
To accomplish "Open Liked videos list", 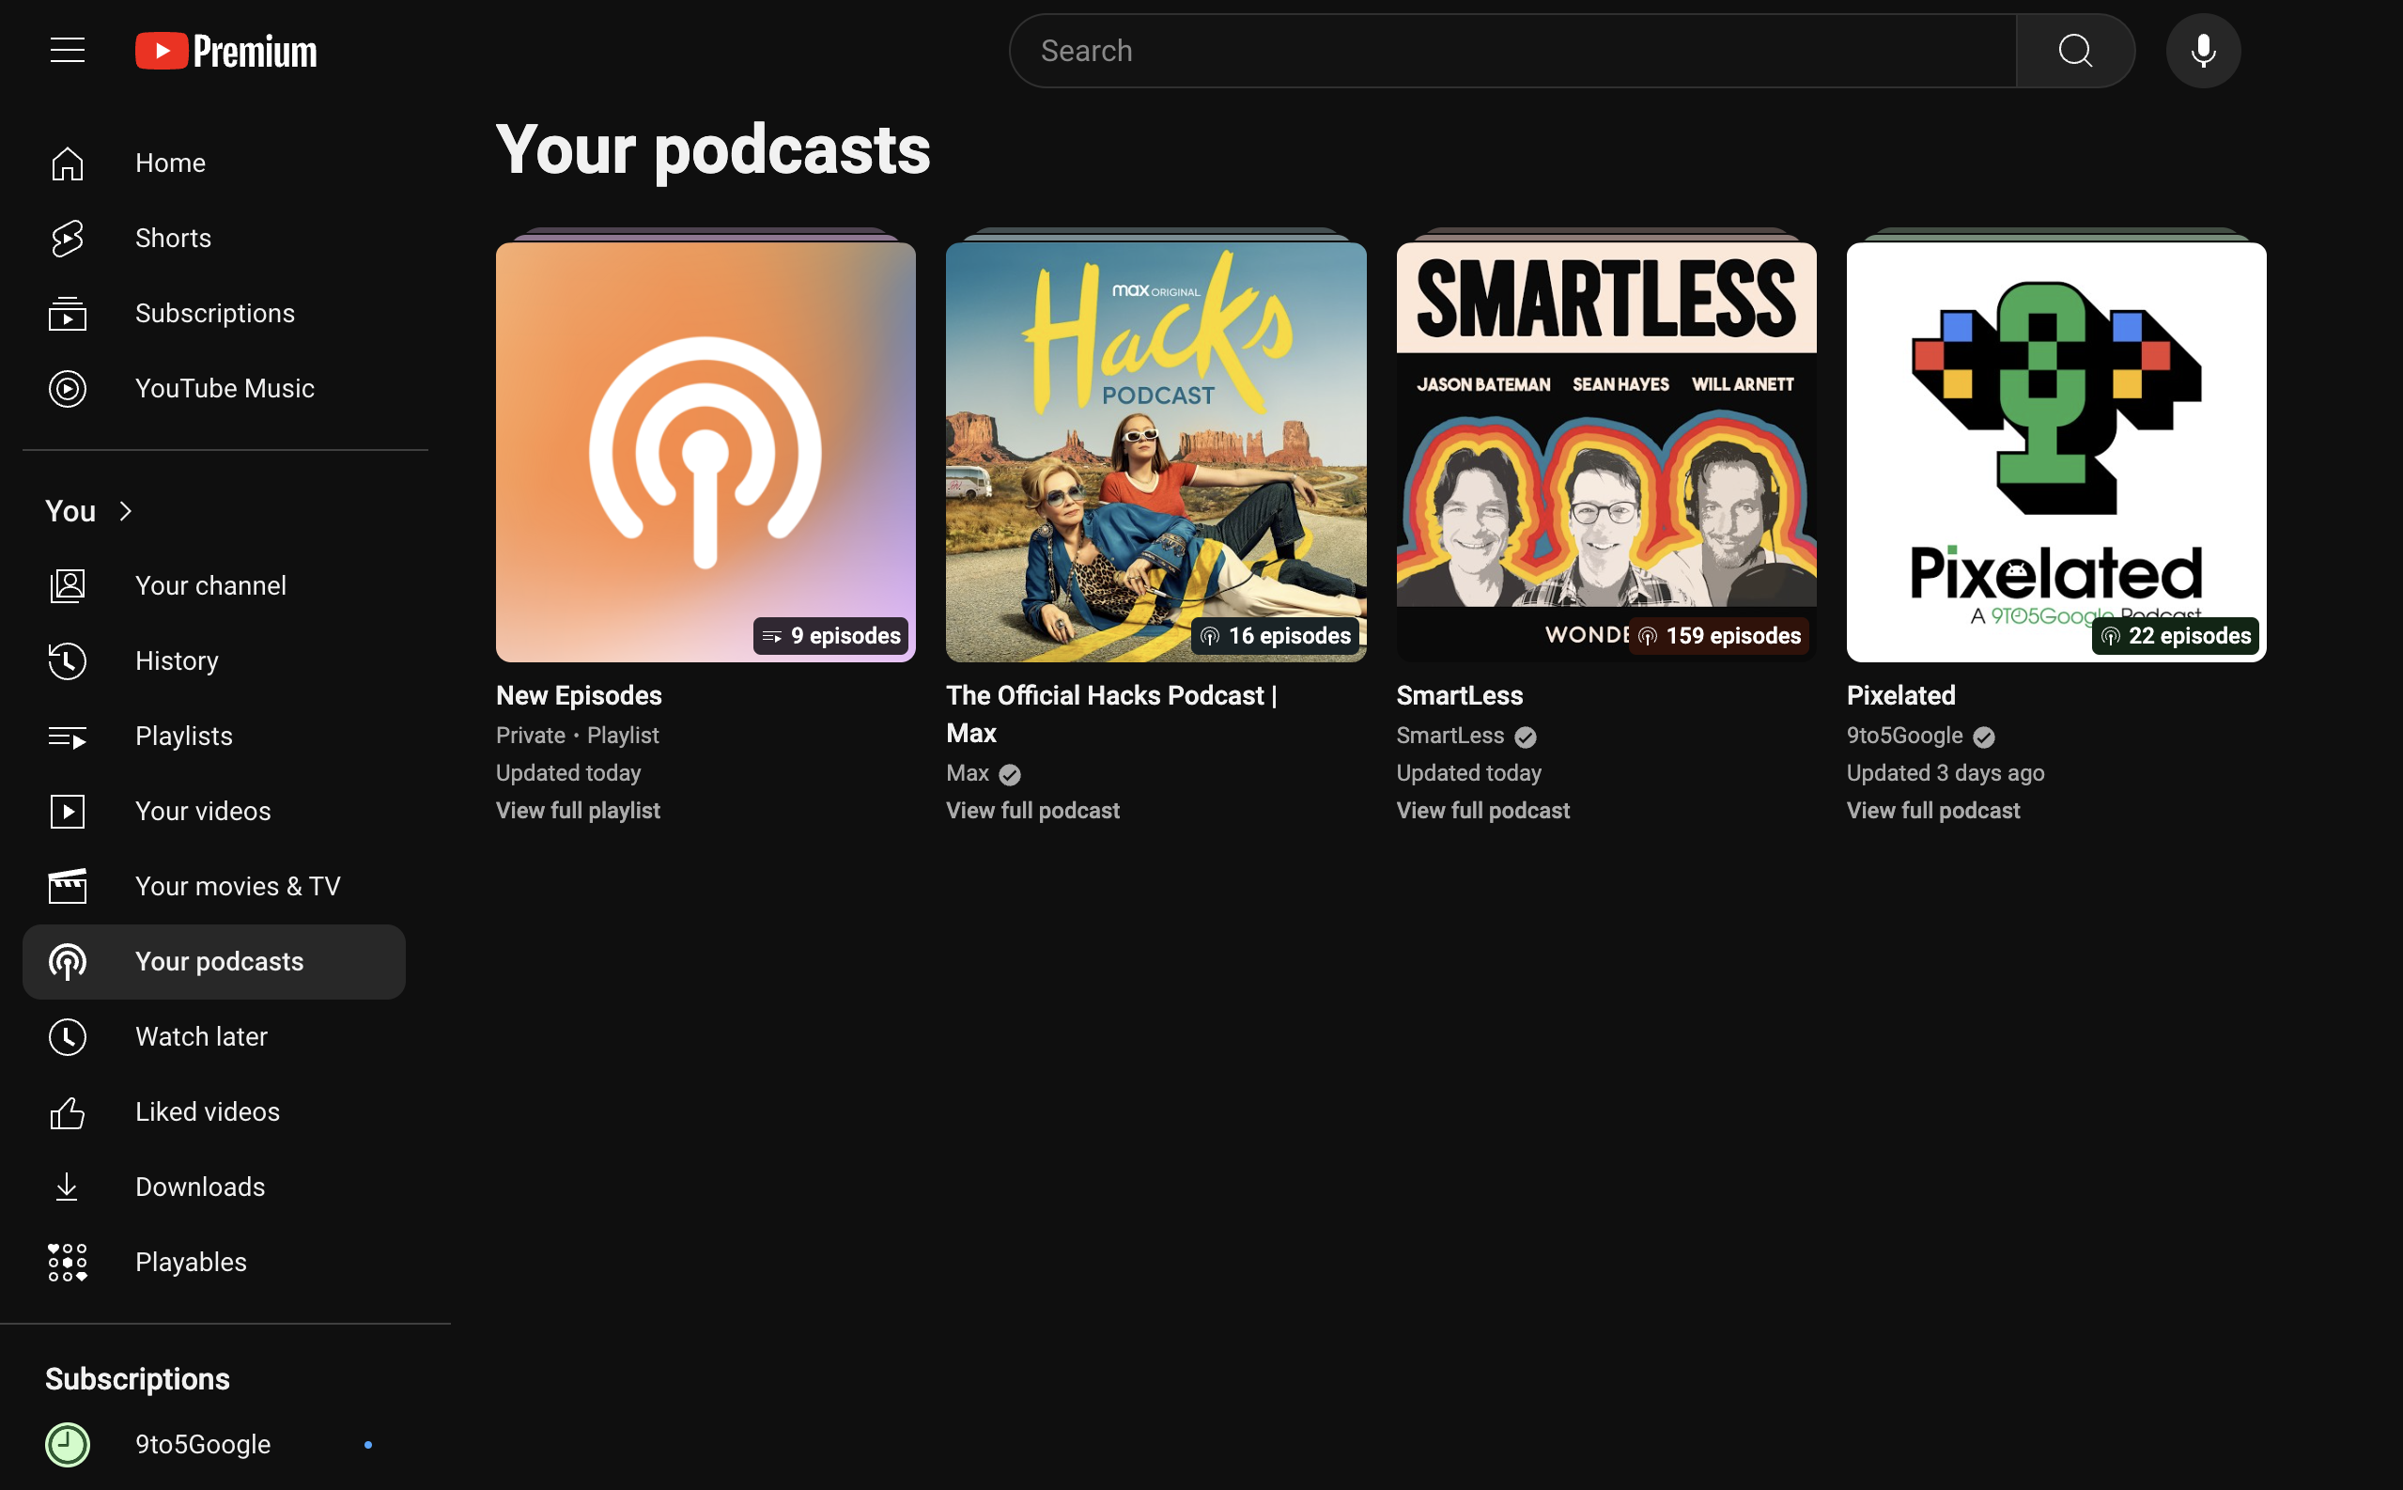I will coord(207,1111).
